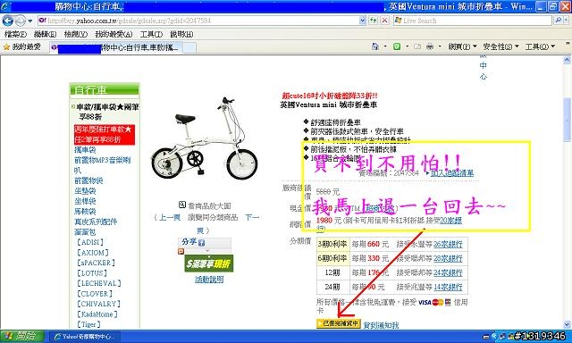Open the [CHIVALRY] brand link

pos(98,304)
